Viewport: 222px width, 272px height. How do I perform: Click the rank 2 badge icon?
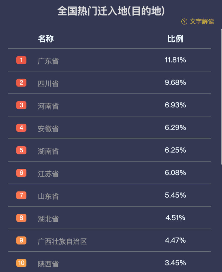[21, 83]
